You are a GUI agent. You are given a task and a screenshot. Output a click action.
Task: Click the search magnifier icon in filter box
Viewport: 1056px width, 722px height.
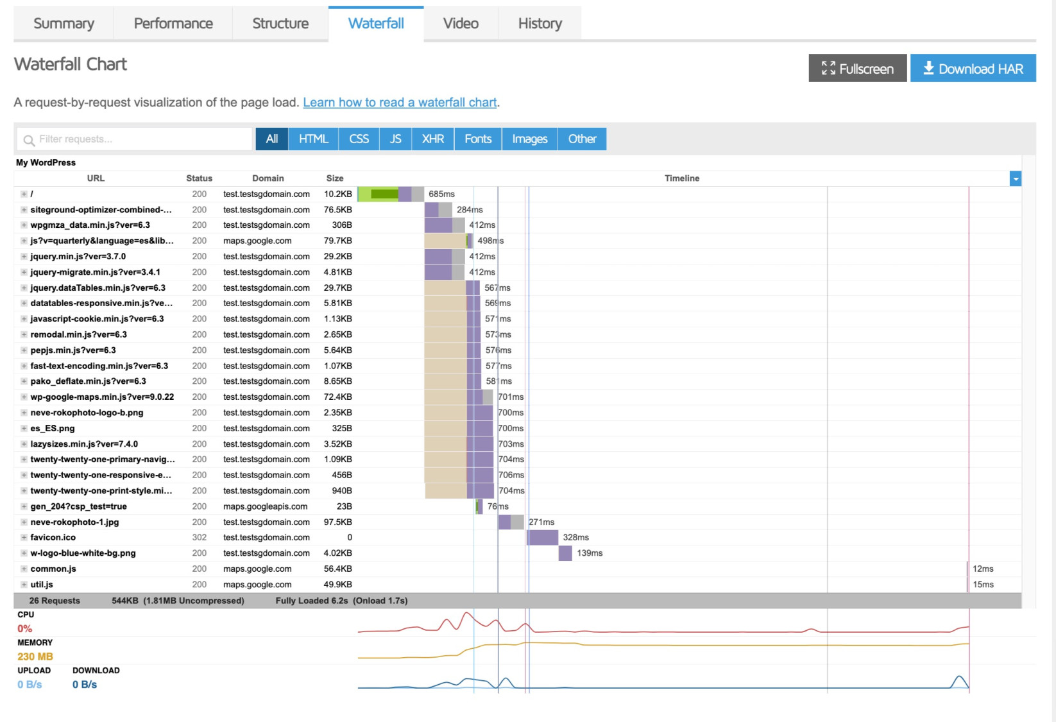tap(29, 140)
